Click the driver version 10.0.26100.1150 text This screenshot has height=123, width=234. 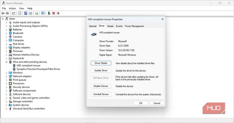(126, 50)
